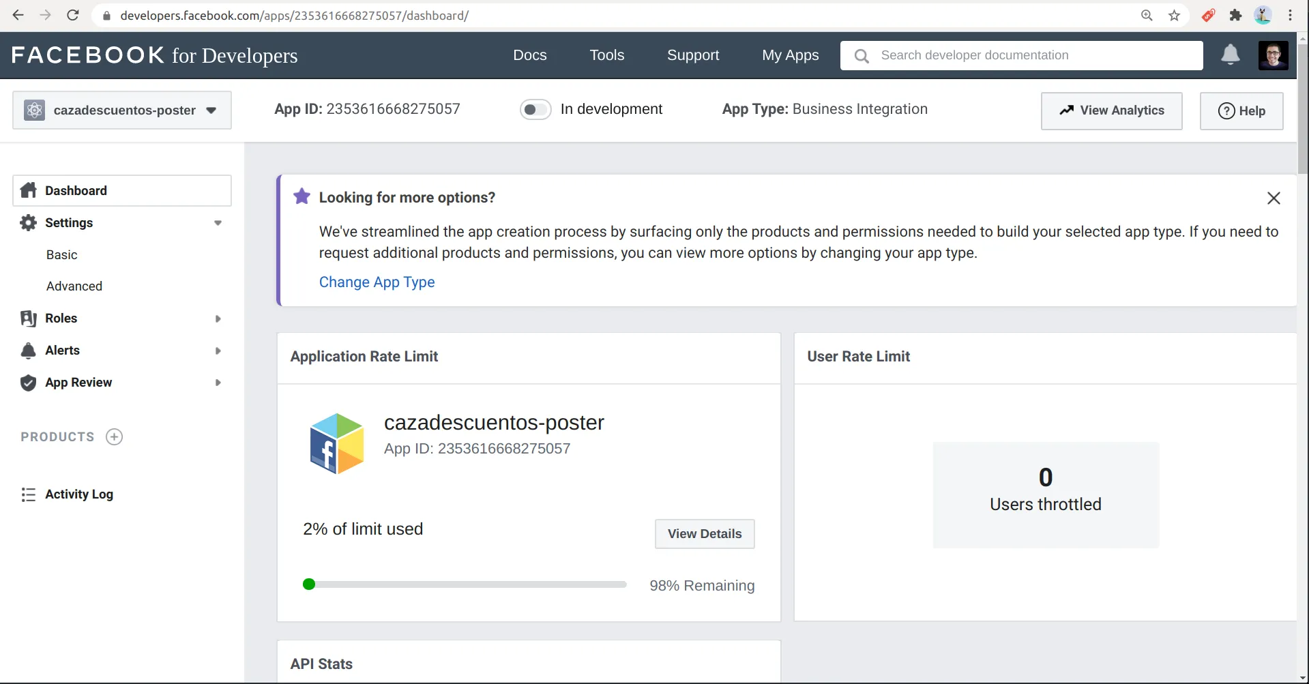Open Activity Log
Screen dimensions: 1309x684
coord(79,494)
